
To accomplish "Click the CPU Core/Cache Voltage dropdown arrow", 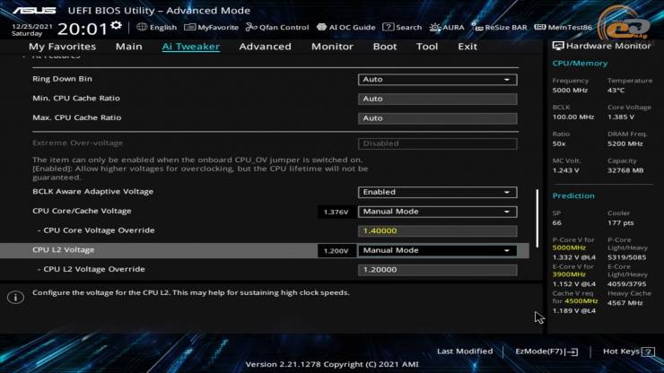I will [506, 212].
